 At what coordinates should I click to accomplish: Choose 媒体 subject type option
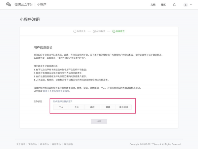[x=108, y=107]
